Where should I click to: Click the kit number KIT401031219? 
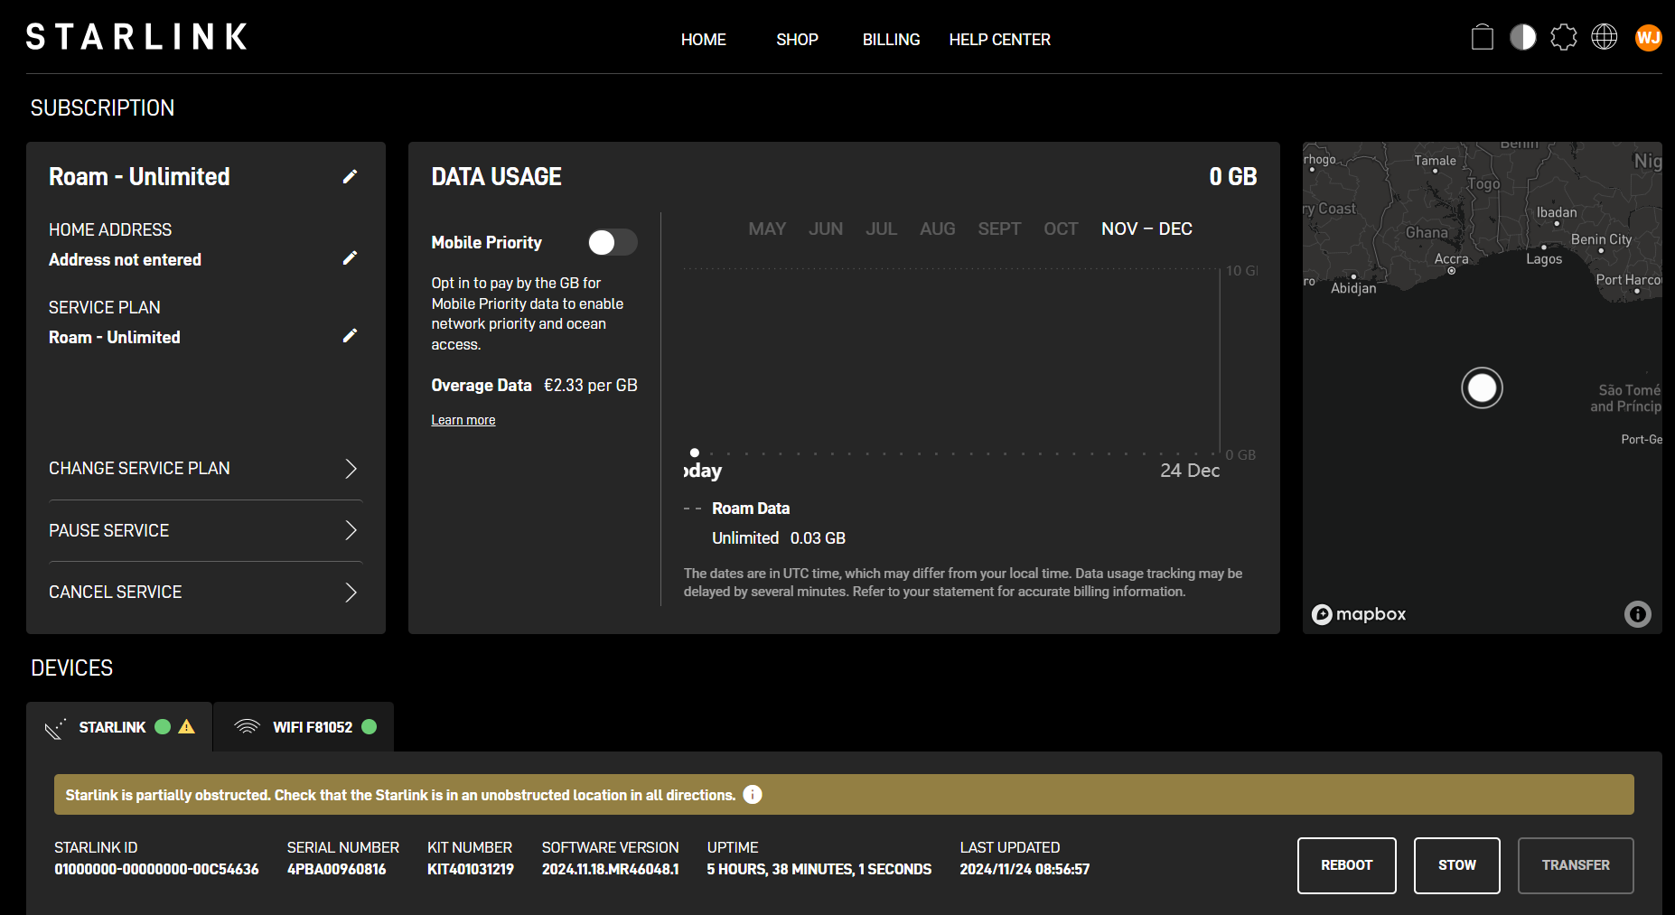coord(470,869)
